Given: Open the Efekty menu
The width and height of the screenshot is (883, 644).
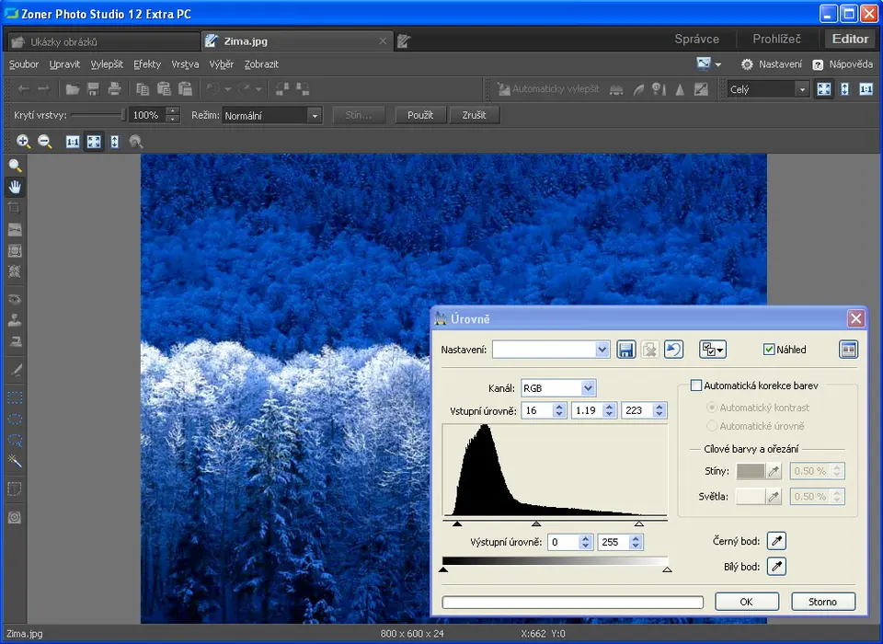Looking at the screenshot, I should [146, 64].
